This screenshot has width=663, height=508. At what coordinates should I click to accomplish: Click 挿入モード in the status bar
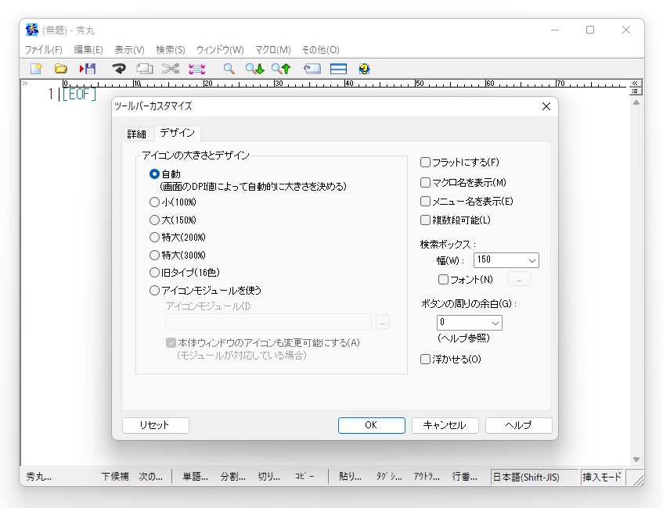point(602,478)
